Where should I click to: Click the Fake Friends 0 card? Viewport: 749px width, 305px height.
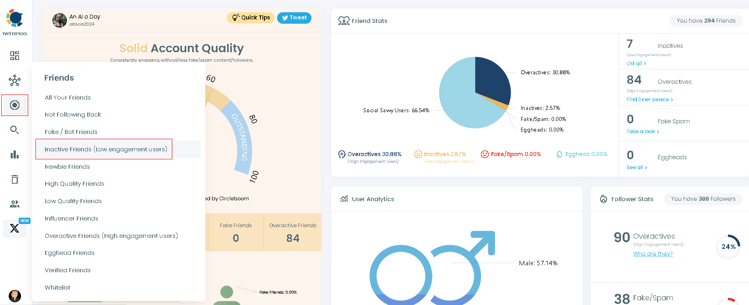pyautogui.click(x=236, y=232)
